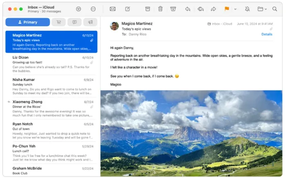286x178 pixels.
Task: Click the Inbox - iCloud mailbox label
Action: tap(220, 24)
